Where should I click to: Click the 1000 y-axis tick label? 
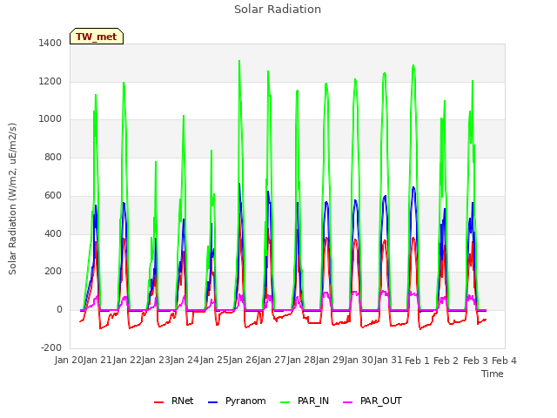(x=50, y=119)
